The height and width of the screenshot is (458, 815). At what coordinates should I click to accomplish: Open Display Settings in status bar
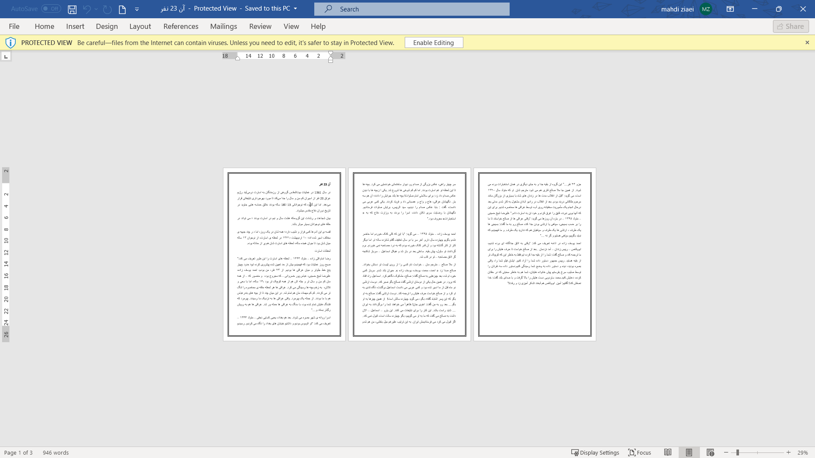pyautogui.click(x=595, y=452)
